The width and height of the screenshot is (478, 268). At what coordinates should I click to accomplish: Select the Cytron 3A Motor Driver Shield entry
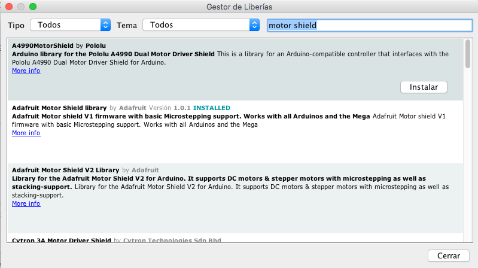point(235,238)
